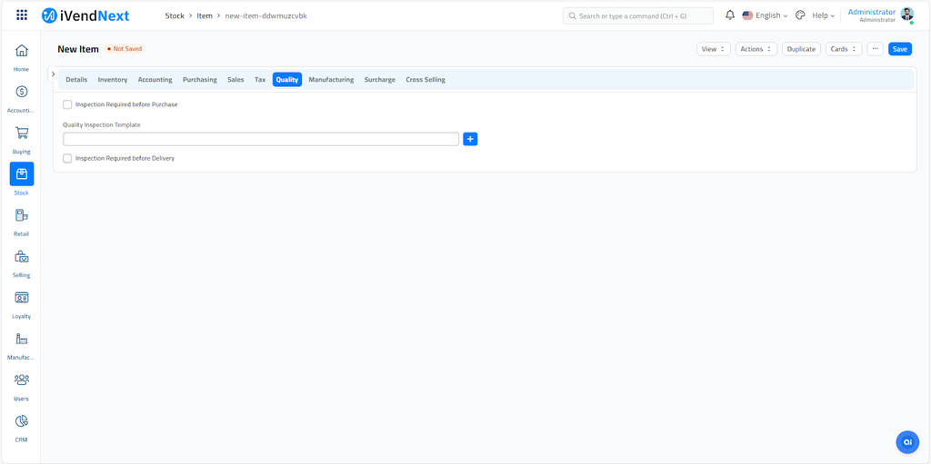Open the Loyalty module icon
Screen dimensions: 931x464
21,298
